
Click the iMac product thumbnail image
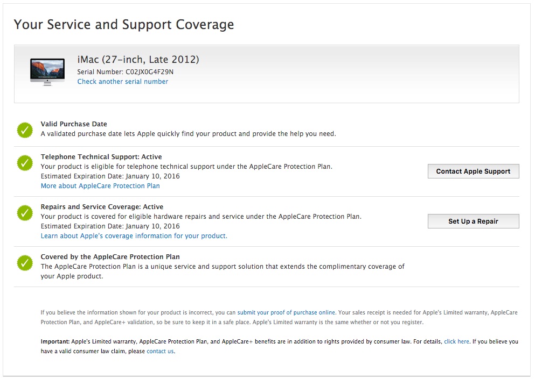(x=47, y=71)
